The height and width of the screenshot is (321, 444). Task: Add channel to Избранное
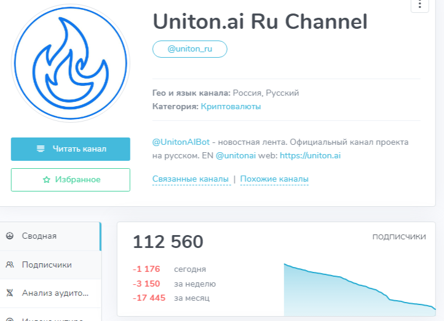pos(71,180)
